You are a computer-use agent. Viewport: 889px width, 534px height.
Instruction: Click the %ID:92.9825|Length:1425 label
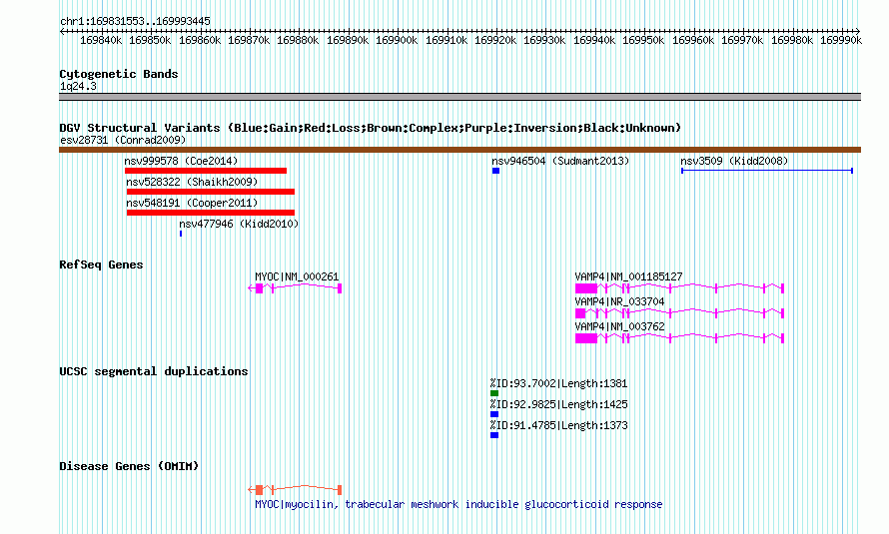click(559, 404)
